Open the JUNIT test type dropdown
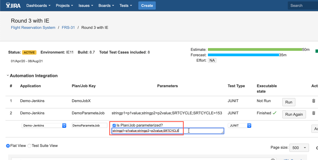Screen dimensions: 318x160 tap(239, 126)
